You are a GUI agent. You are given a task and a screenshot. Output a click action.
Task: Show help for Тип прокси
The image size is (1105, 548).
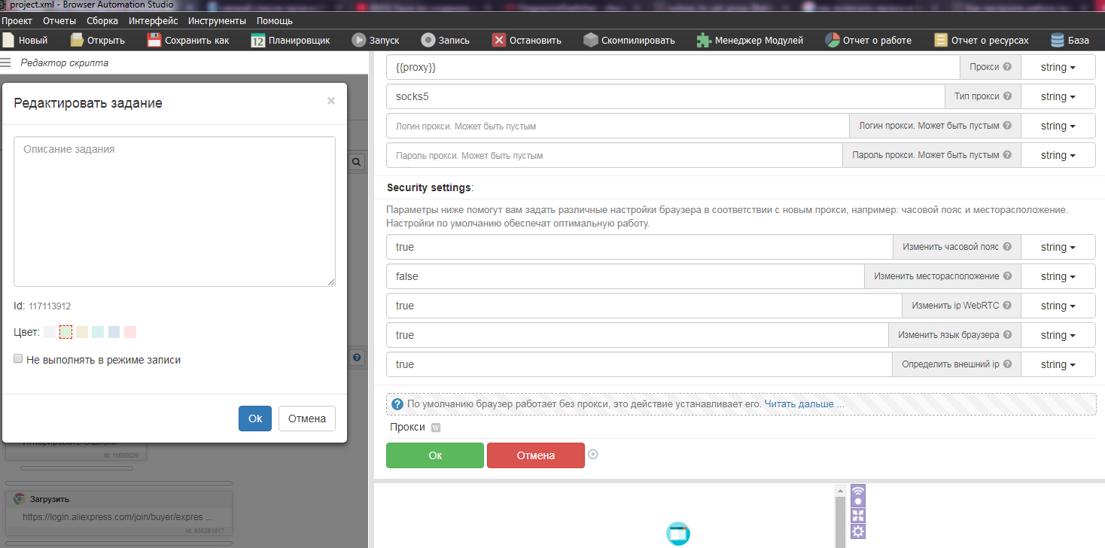1007,96
